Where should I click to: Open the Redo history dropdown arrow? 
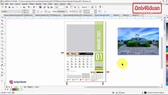(x=36, y=7)
